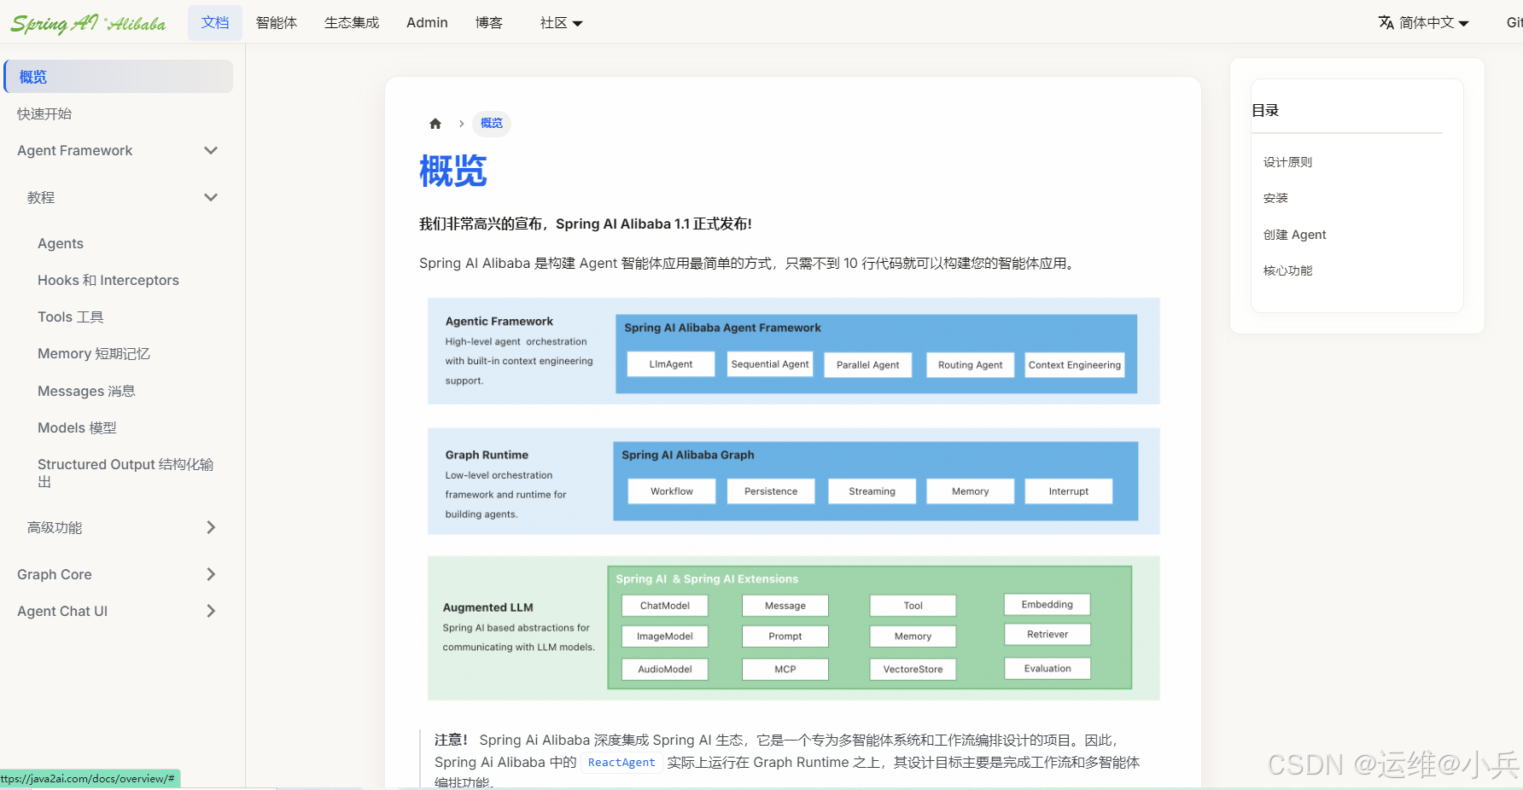Open Structured Output 结构化输出 page
The height and width of the screenshot is (790, 1523).
pos(125,473)
